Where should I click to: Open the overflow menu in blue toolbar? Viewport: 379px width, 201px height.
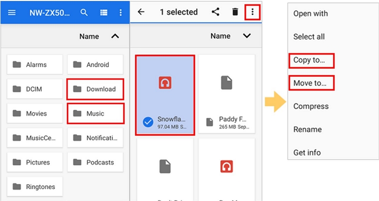[x=120, y=13]
